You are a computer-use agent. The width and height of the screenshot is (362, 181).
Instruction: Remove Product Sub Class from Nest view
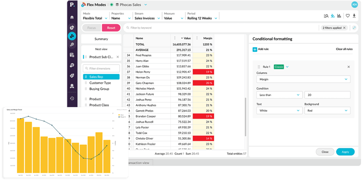pos(118,57)
